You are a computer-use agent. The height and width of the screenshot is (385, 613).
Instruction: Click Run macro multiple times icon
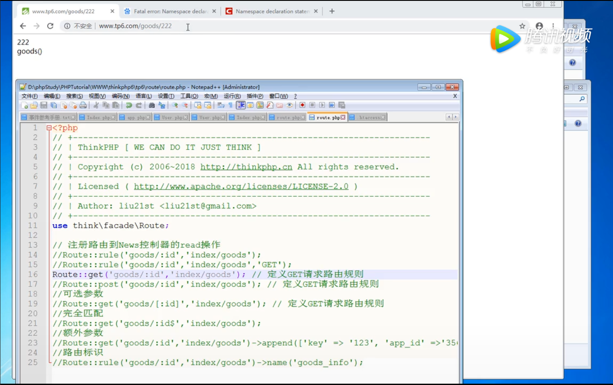coord(332,105)
